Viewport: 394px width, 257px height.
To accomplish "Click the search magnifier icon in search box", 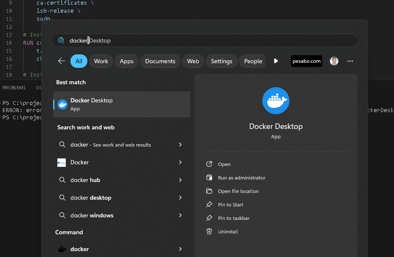I will point(61,40).
